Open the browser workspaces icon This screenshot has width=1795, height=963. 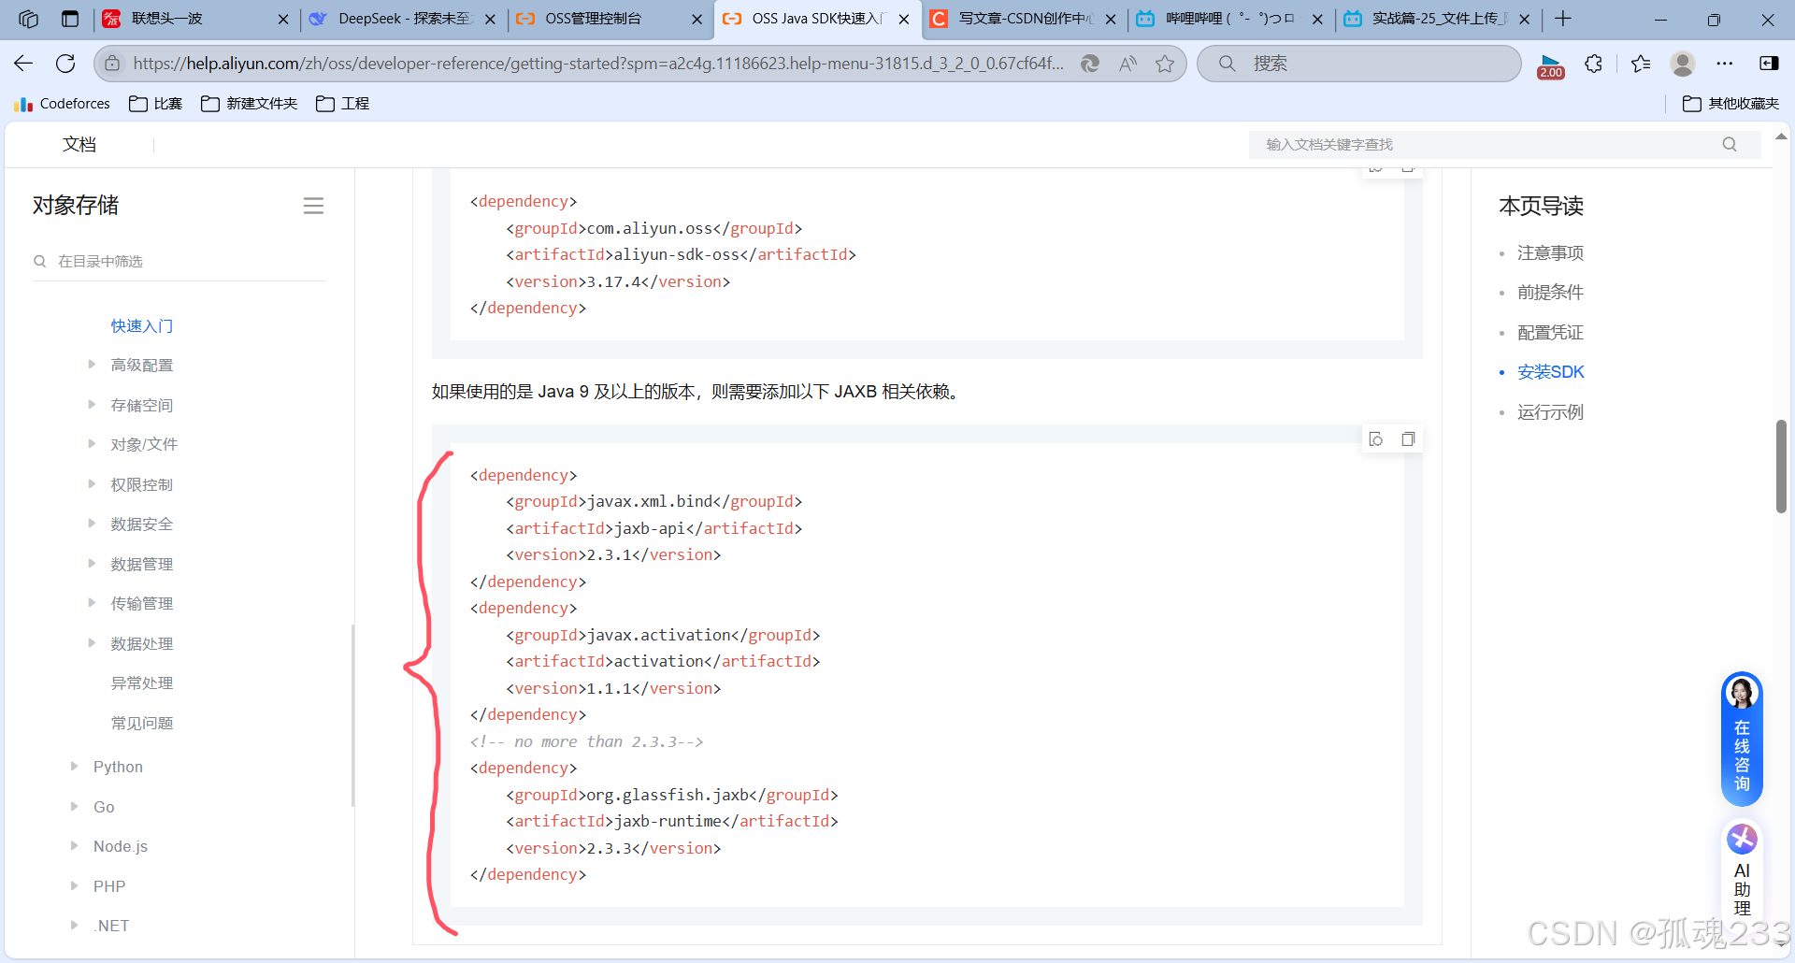[28, 19]
